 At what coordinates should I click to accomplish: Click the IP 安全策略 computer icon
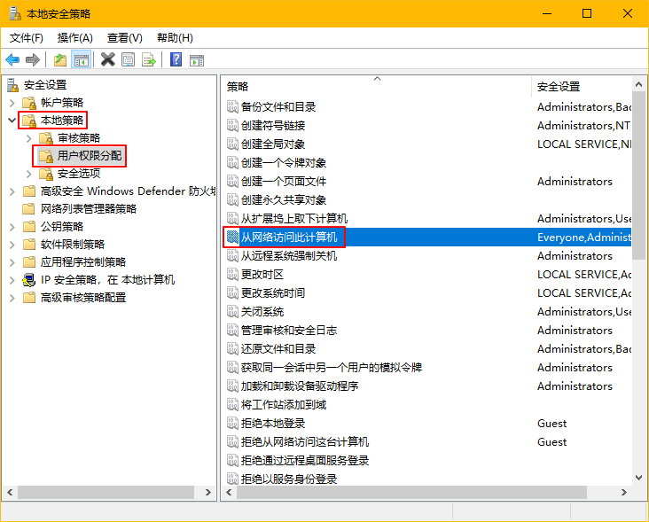tap(29, 280)
